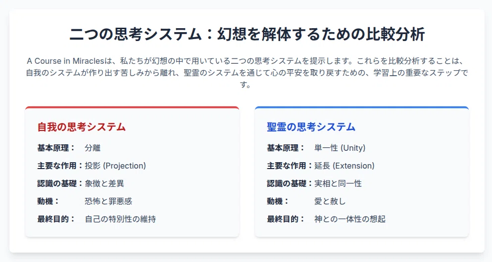Screen dimensions: 492x262
Task: Click the 単一性 (Unity) text
Action: pos(340,148)
